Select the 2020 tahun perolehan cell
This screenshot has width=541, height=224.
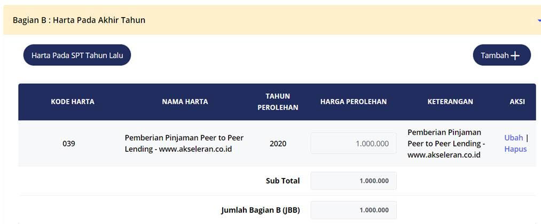(278, 143)
